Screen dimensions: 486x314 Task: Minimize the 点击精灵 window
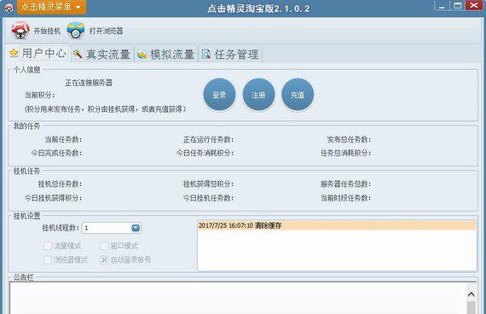442,6
